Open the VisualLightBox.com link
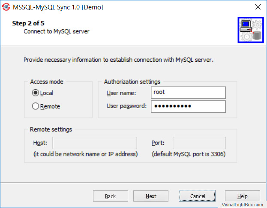 tap(242, 205)
